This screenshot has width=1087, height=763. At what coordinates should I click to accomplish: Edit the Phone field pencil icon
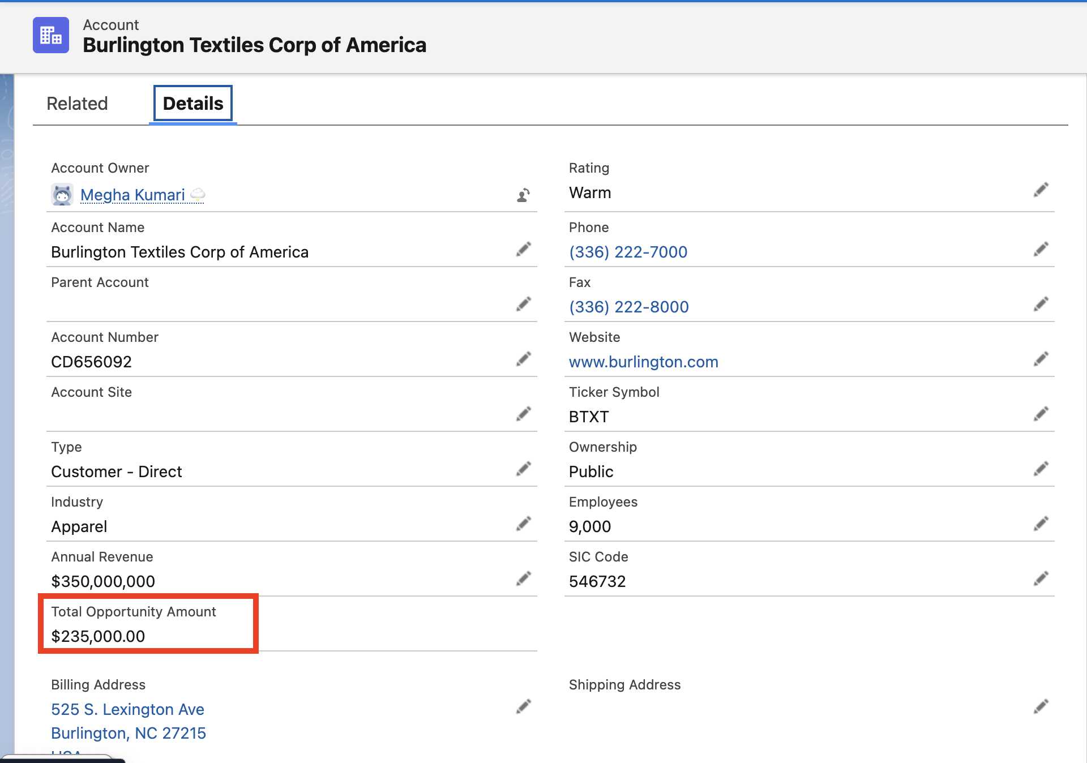click(1041, 249)
